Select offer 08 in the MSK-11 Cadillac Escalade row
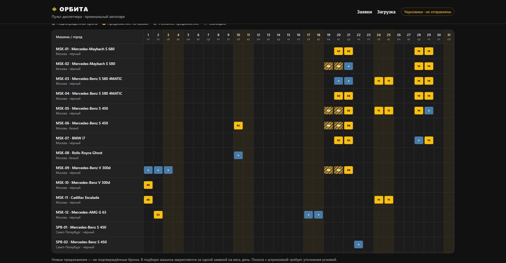The width and height of the screenshot is (506, 263). tap(148, 200)
